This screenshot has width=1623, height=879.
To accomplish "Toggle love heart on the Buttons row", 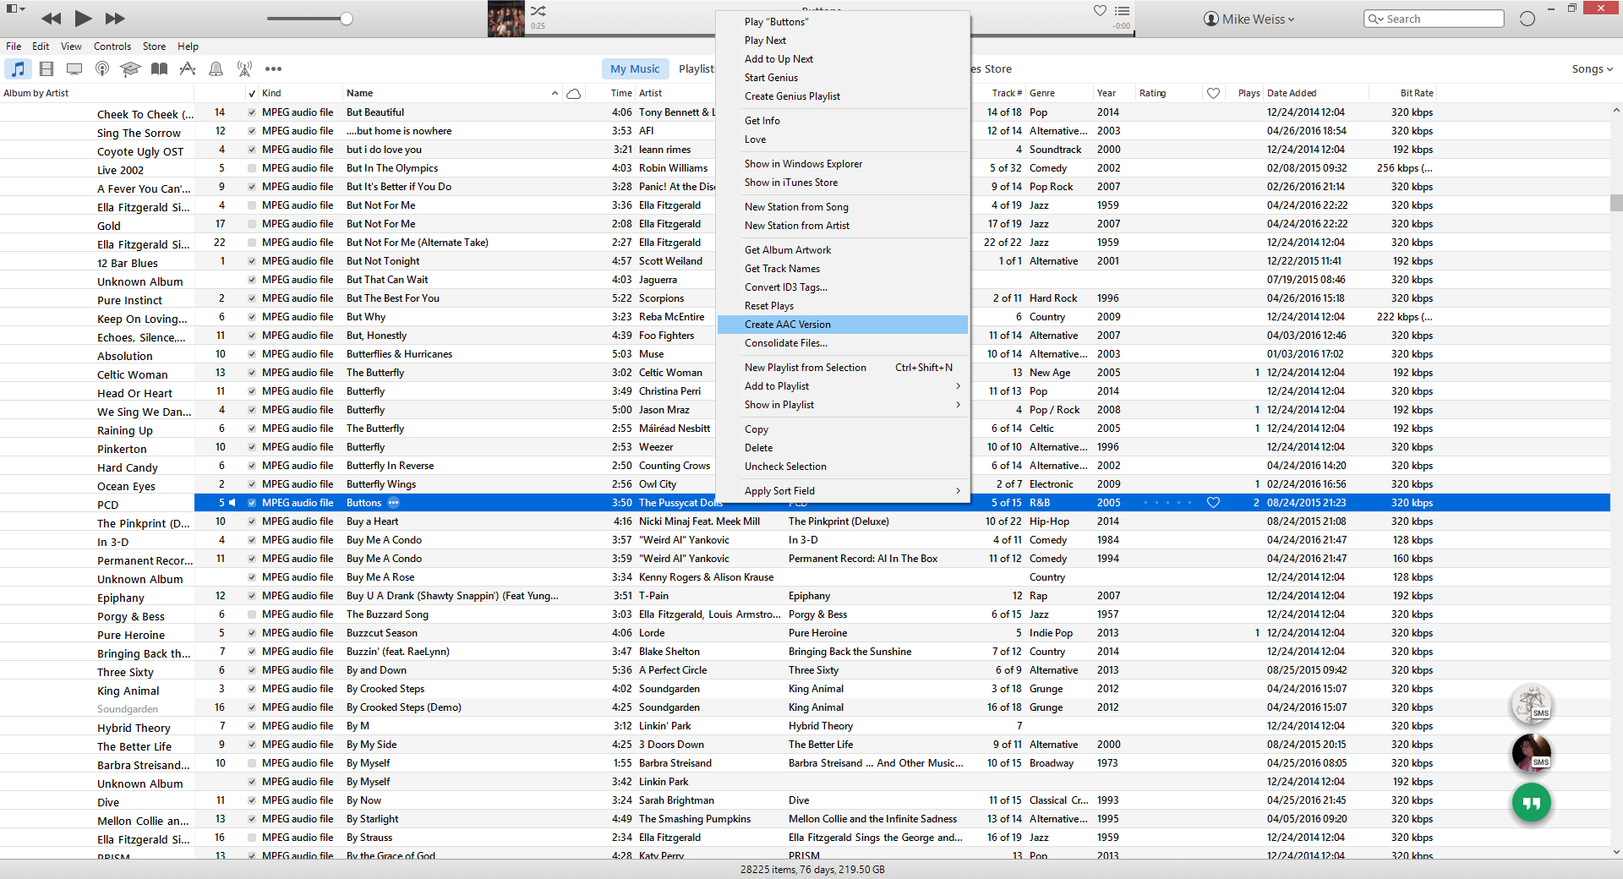I will tap(1213, 502).
